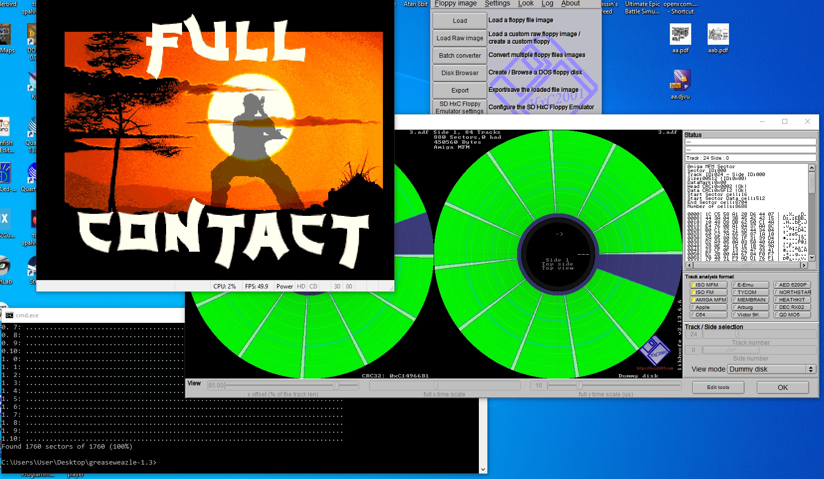824x479 pixels.
Task: Click the Edit tools button
Action: coord(718,387)
